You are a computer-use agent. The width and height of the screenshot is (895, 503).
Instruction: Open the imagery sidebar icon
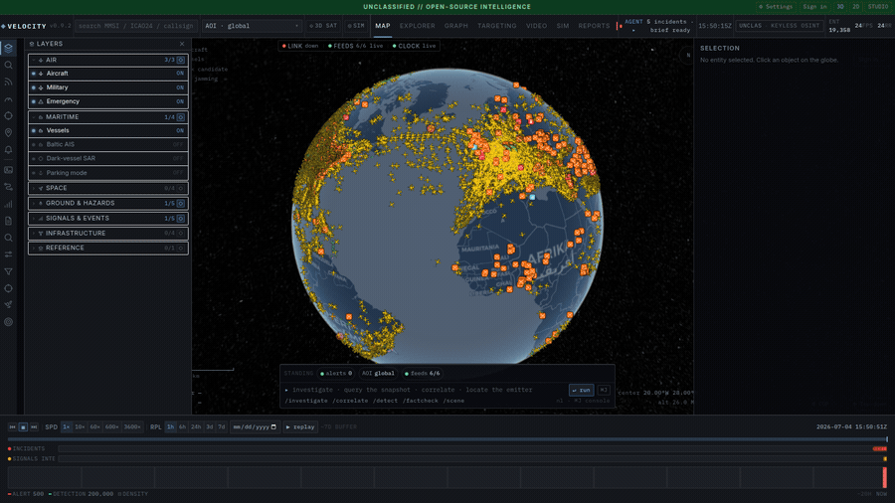(x=9, y=170)
